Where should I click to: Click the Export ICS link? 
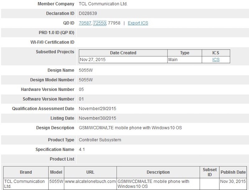click(x=138, y=23)
